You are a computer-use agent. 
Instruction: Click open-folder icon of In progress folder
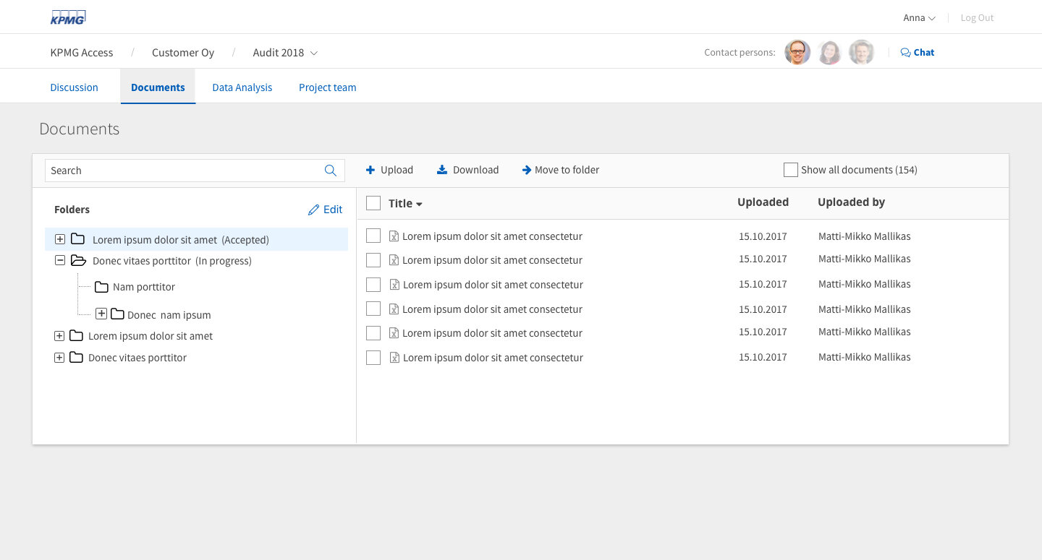pos(78,260)
